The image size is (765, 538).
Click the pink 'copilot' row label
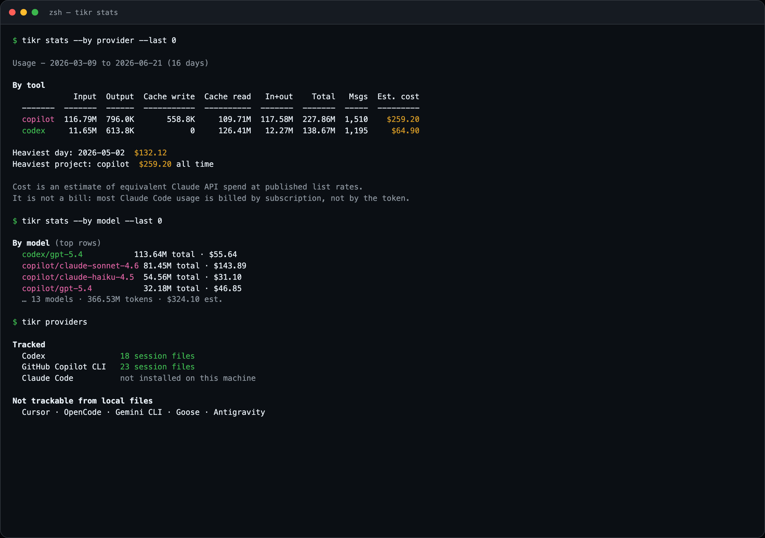pyautogui.click(x=38, y=119)
